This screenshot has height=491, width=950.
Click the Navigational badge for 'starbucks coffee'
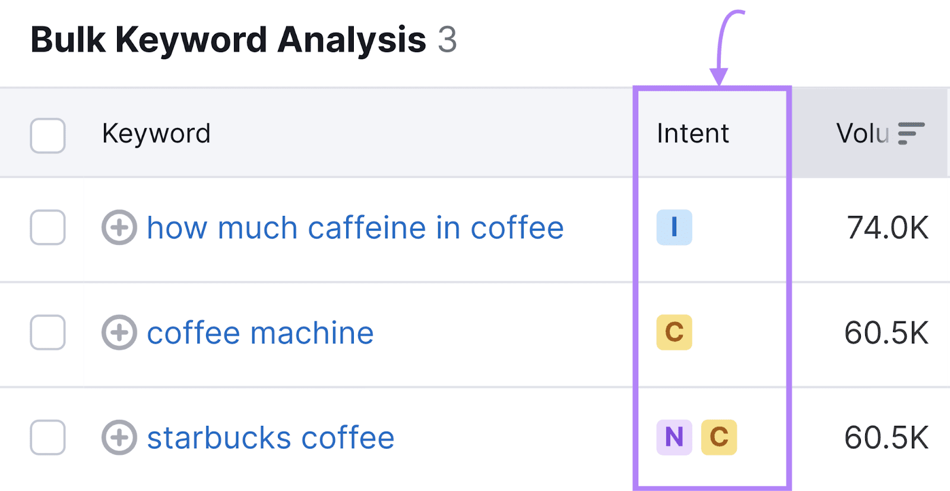pyautogui.click(x=673, y=438)
